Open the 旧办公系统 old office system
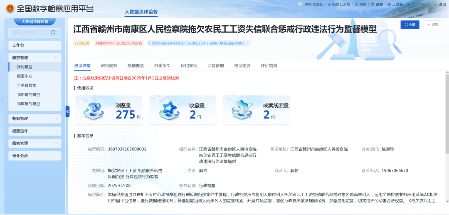Image resolution: width=449 pixels, height=215 pixels. pyautogui.click(x=339, y=5)
